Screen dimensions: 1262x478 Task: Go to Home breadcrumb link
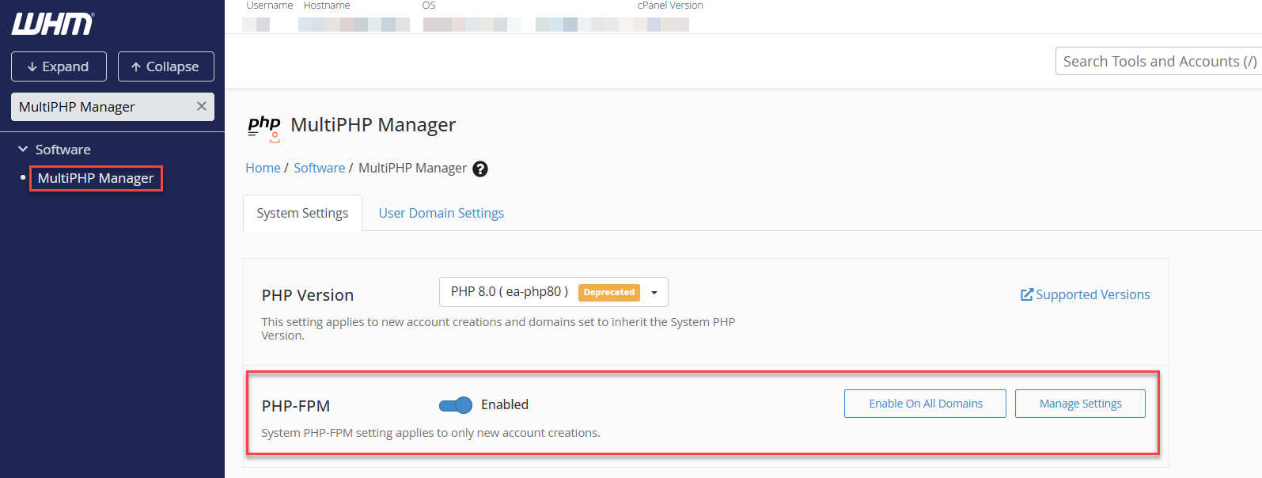click(x=263, y=168)
